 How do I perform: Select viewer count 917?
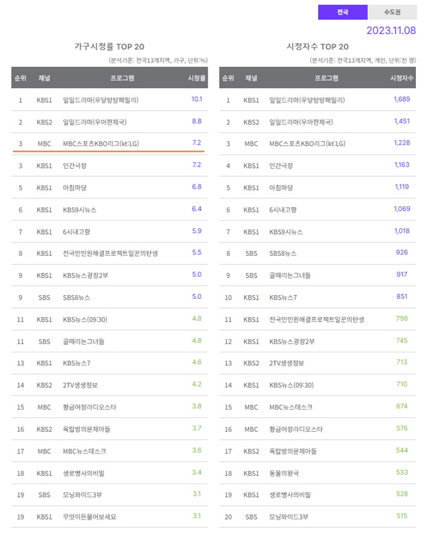(x=402, y=275)
